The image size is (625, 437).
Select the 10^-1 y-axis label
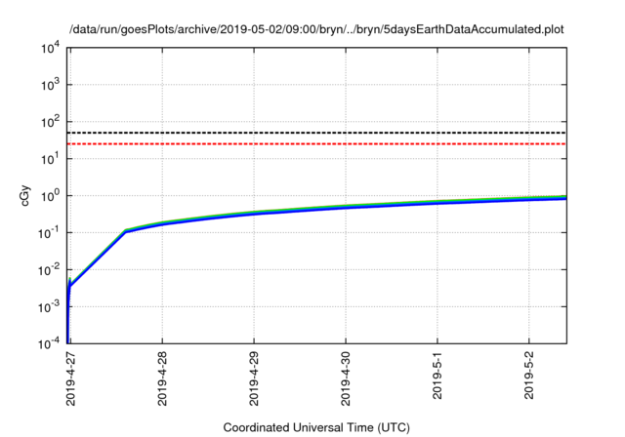(49, 233)
